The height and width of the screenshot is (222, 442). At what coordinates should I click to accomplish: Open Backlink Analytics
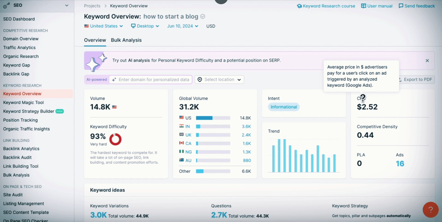tap(21, 149)
